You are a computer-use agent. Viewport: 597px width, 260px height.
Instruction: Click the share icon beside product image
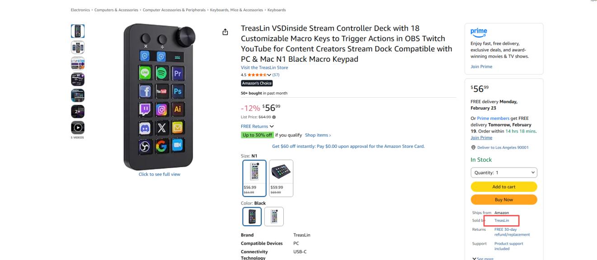point(225,32)
